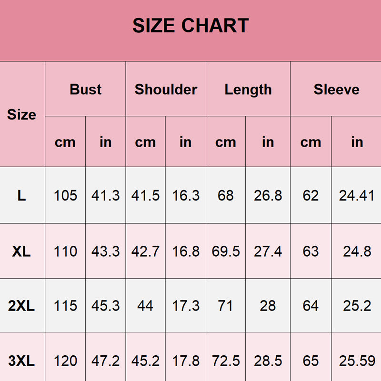Select the 24.41 sleeve inch value
The width and height of the screenshot is (381, 381).
click(x=357, y=195)
